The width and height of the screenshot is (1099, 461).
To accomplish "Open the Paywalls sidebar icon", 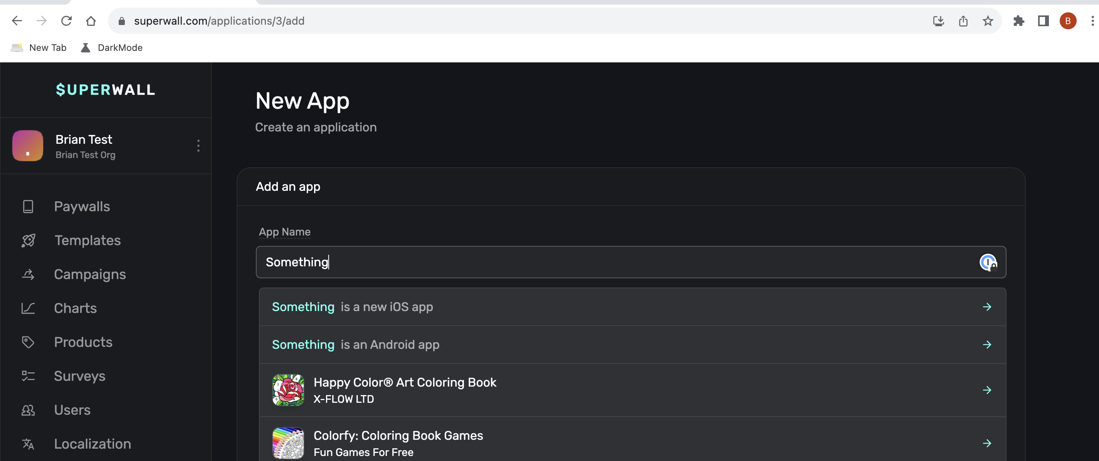I will point(28,207).
